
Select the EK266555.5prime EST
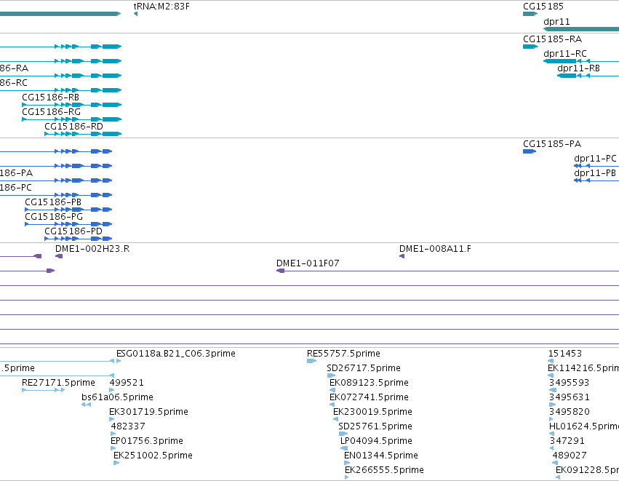tap(385, 470)
